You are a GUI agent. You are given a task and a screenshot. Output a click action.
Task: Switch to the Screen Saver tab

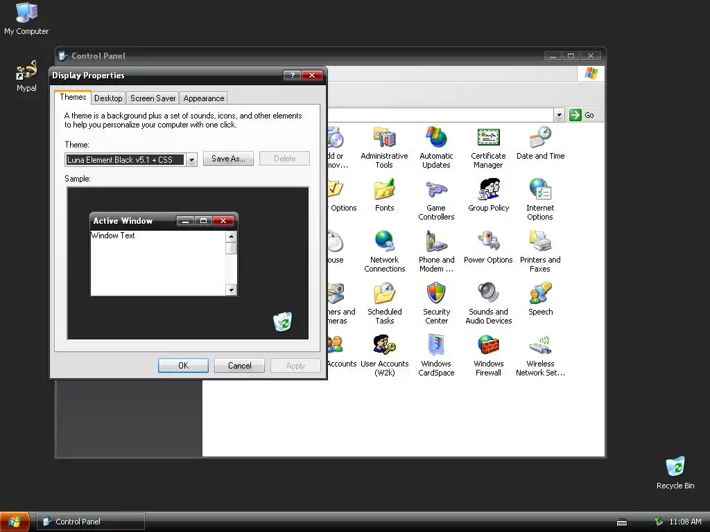coord(153,98)
